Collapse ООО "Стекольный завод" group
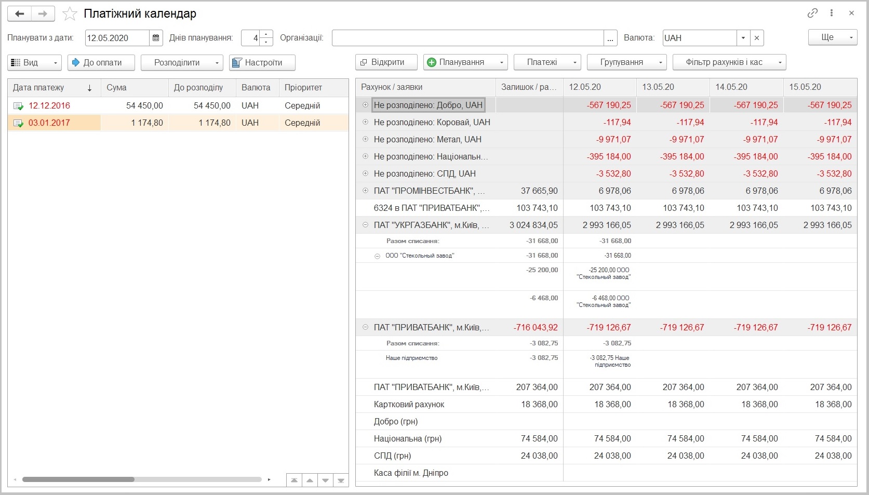Screen dimensions: 869x495 click(x=378, y=256)
